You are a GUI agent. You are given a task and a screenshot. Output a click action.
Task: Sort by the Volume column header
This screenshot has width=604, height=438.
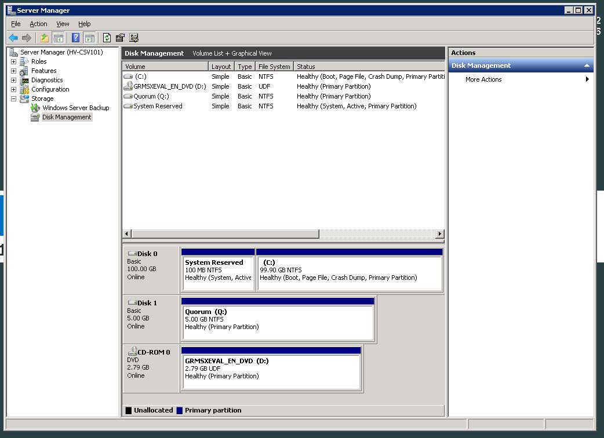click(x=165, y=67)
